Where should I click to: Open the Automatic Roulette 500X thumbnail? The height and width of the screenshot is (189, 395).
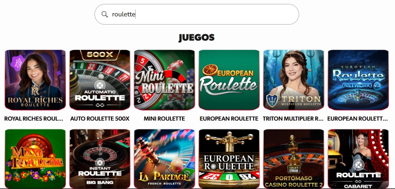pos(100,80)
